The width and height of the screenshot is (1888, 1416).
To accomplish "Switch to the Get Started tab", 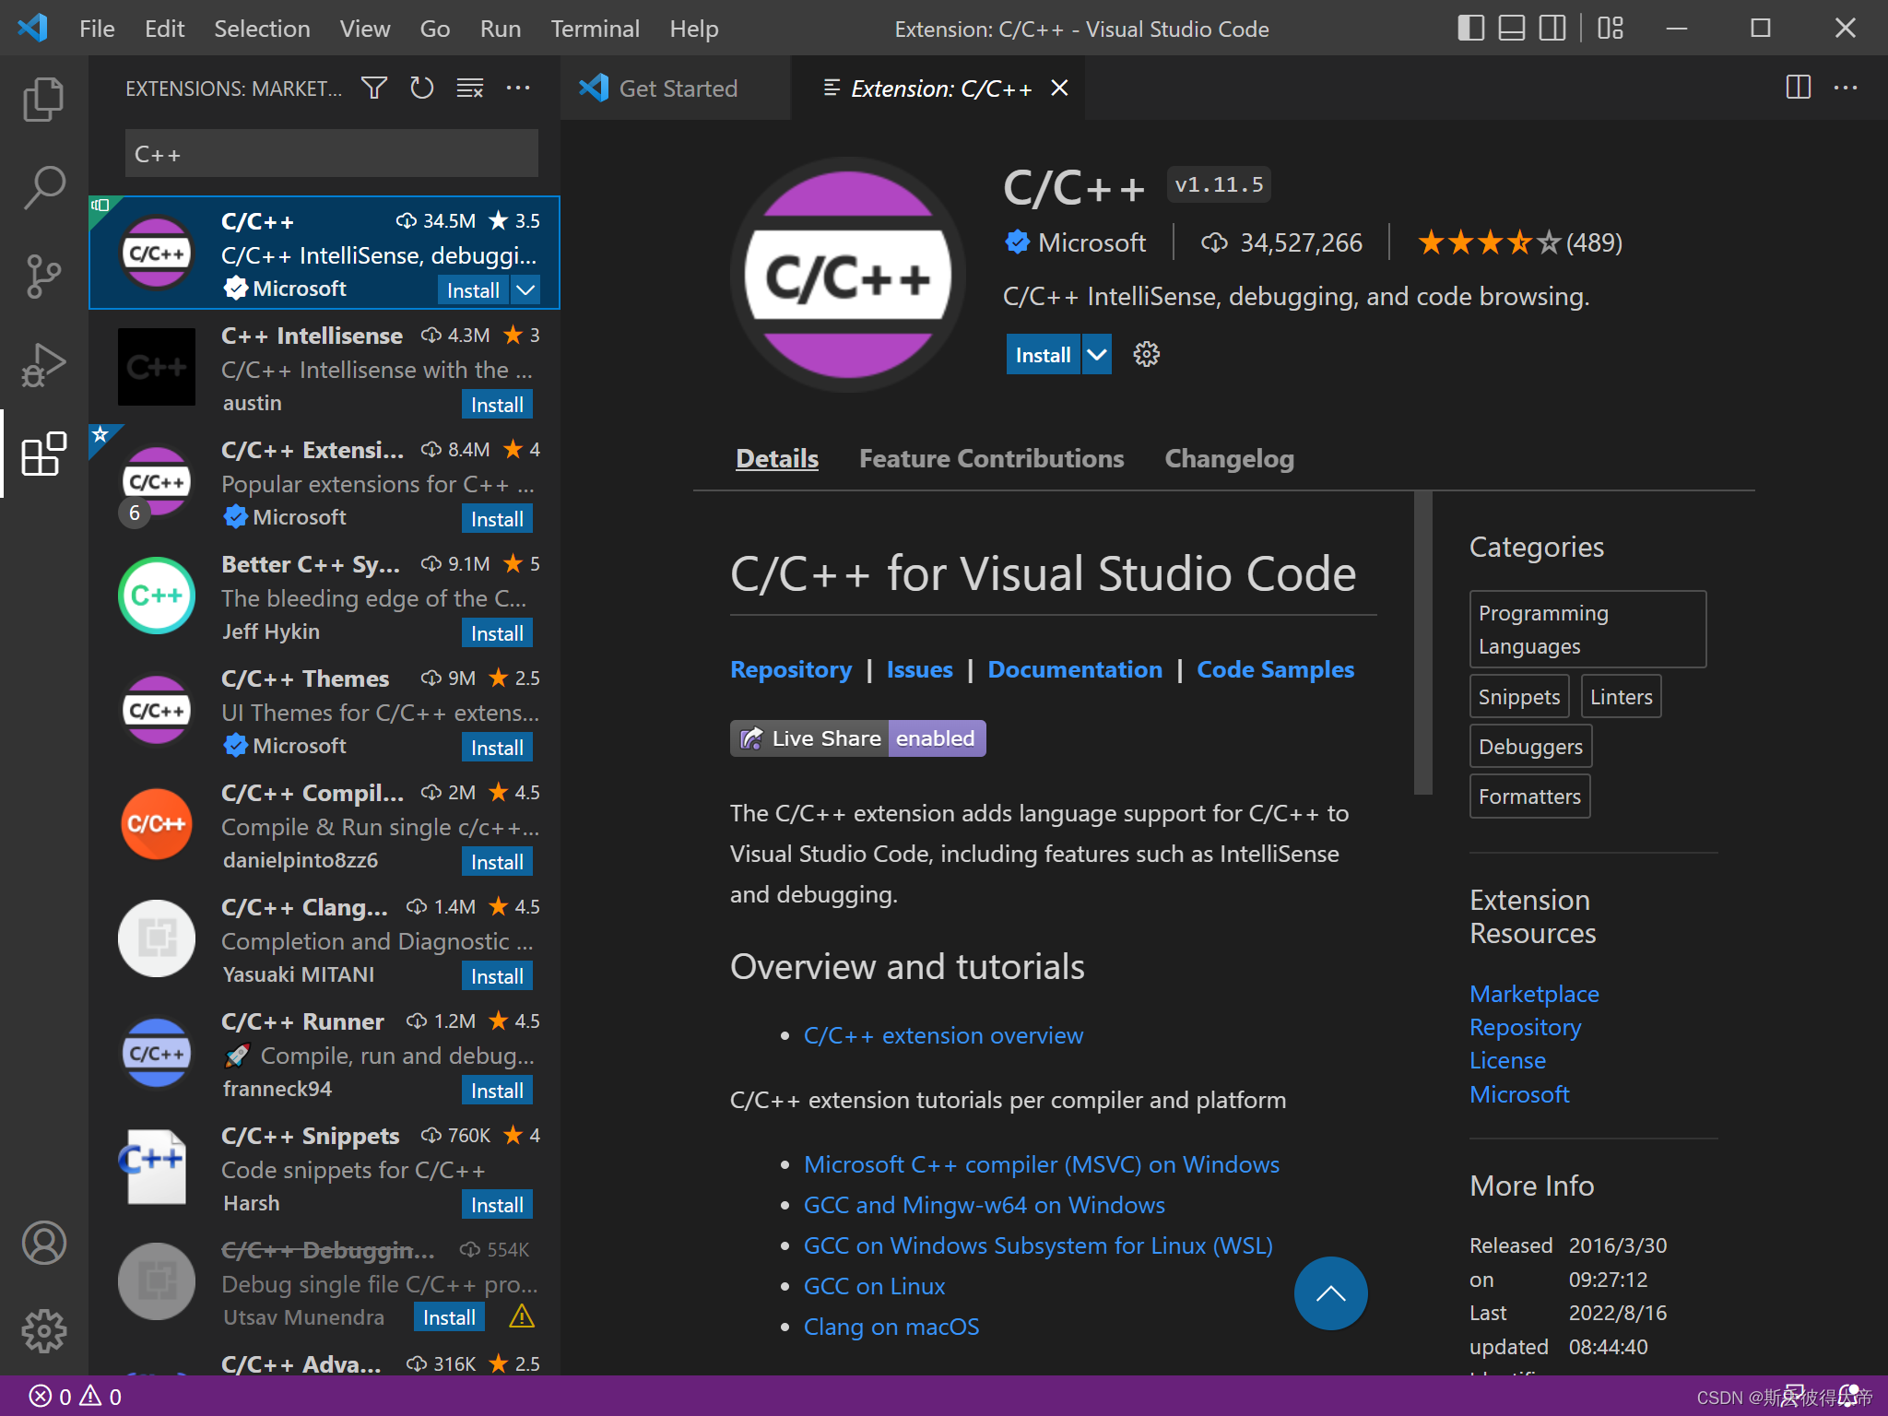I will pos(676,88).
